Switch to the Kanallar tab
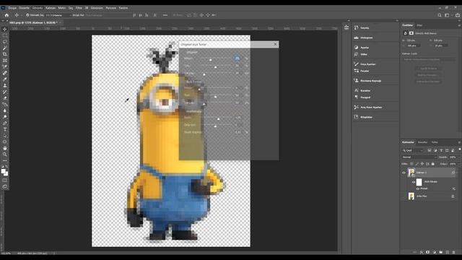 [x=422, y=142]
